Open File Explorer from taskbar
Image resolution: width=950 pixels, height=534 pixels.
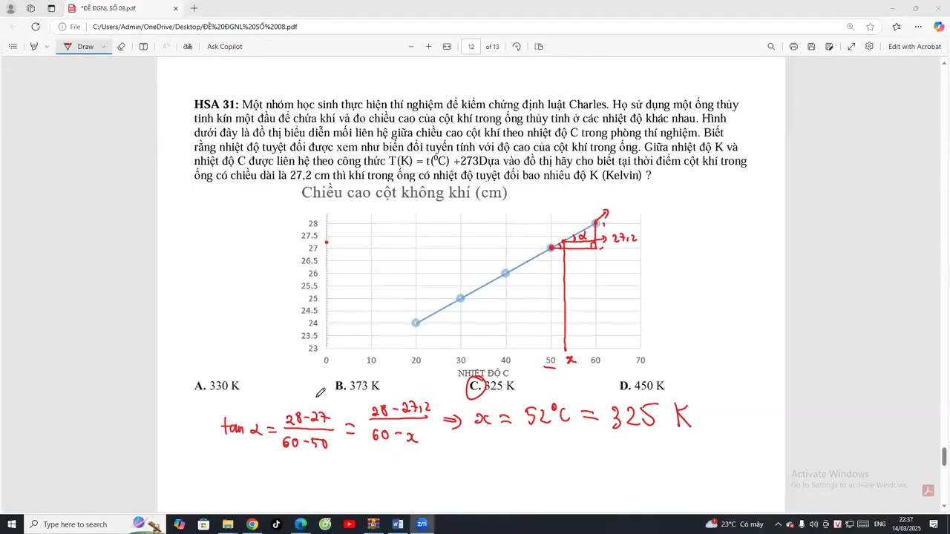[x=228, y=524]
